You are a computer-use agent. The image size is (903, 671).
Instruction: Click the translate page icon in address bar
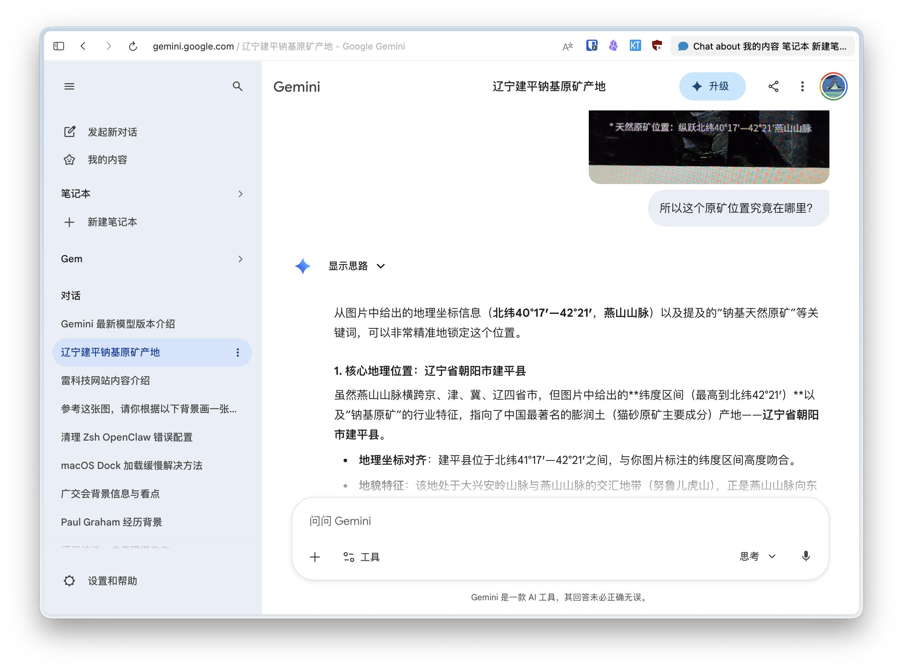click(567, 46)
